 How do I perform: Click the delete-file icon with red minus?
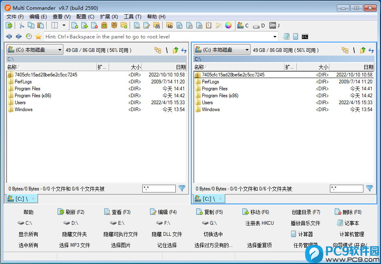pyautogui.click(x=94, y=25)
